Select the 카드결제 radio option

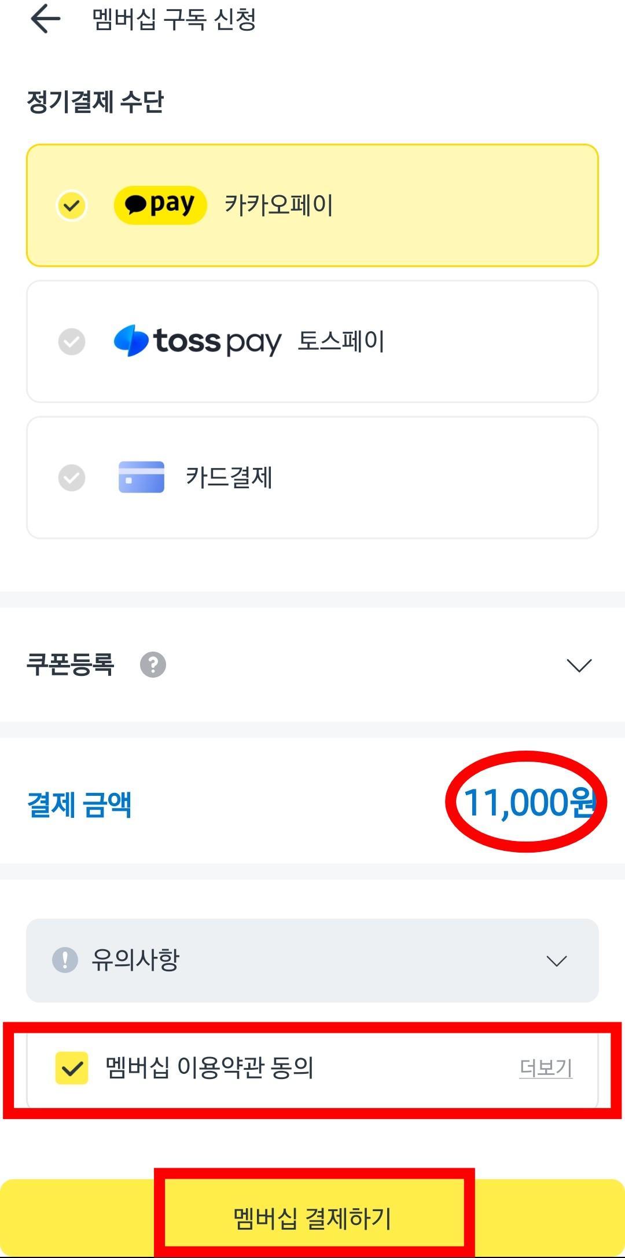pyautogui.click(x=72, y=478)
